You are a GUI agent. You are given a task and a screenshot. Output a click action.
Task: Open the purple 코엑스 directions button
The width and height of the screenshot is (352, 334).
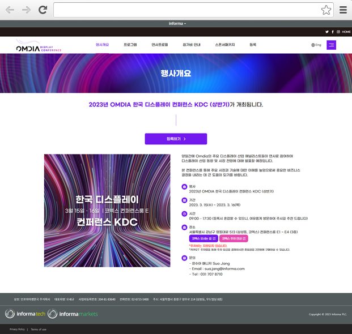pos(203,238)
